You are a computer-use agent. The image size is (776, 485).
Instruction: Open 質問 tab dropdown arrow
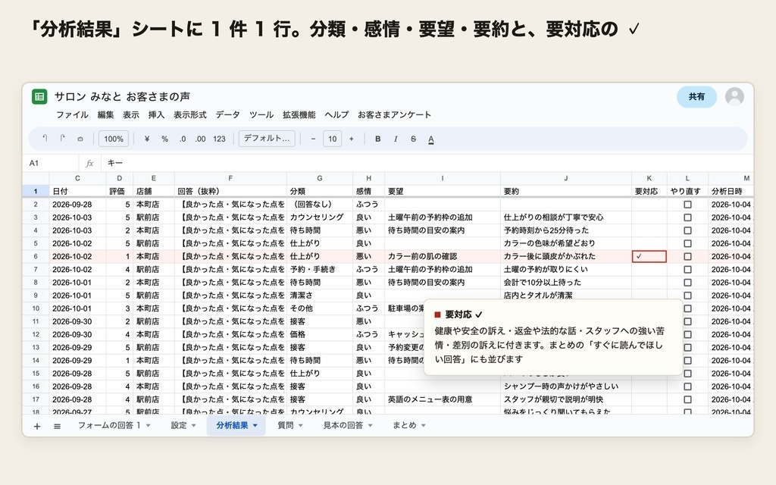point(300,426)
